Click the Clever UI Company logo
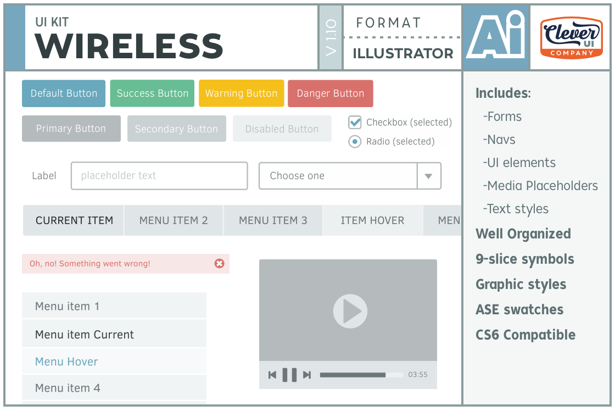The width and height of the screenshot is (615, 411). [571, 37]
